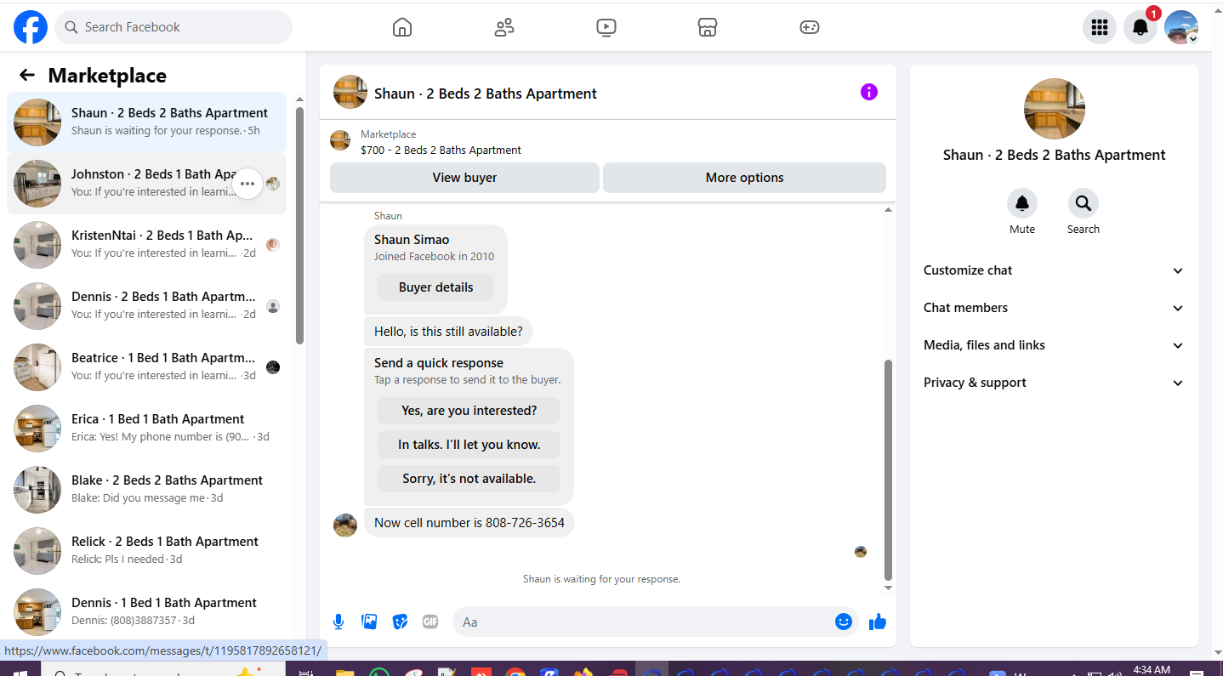Attach a photo file icon

pyautogui.click(x=369, y=622)
